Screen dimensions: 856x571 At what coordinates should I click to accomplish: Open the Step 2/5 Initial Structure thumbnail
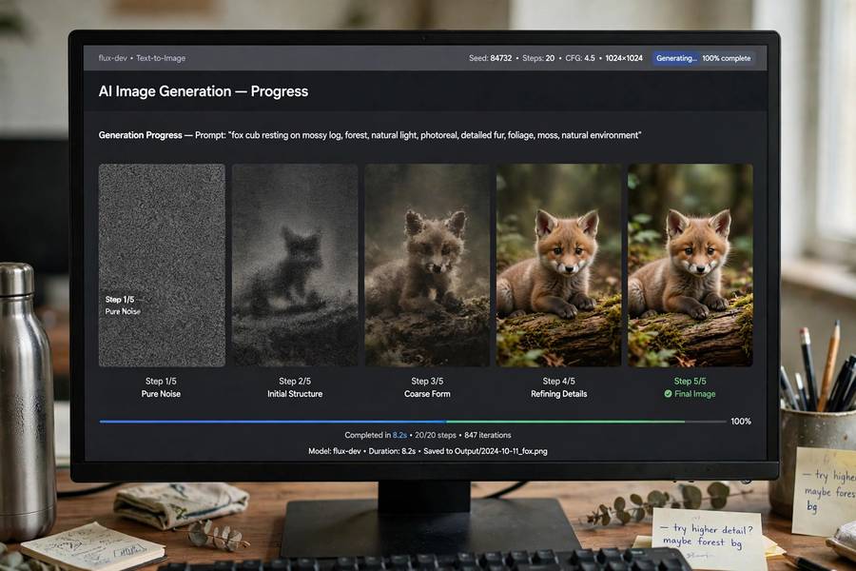[x=295, y=265]
